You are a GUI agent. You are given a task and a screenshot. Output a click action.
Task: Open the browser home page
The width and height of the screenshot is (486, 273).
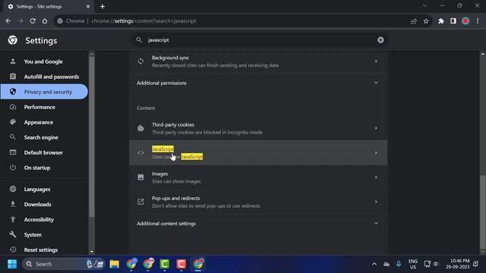click(45, 21)
